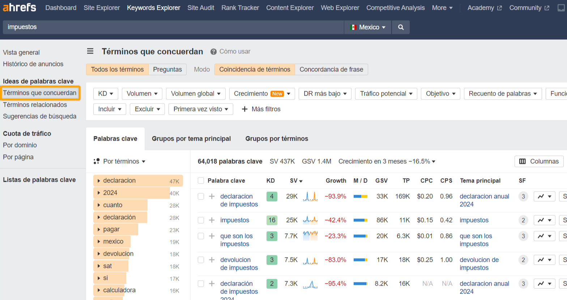Check the 'impuestos' row checkbox
The height and width of the screenshot is (300, 567).
coord(201,220)
